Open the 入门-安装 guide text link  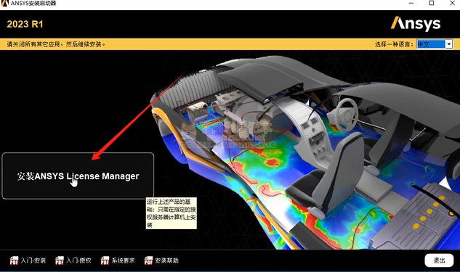click(33, 260)
